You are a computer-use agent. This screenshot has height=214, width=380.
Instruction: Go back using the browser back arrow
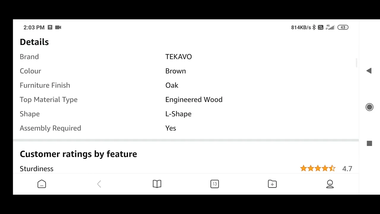coord(99,184)
